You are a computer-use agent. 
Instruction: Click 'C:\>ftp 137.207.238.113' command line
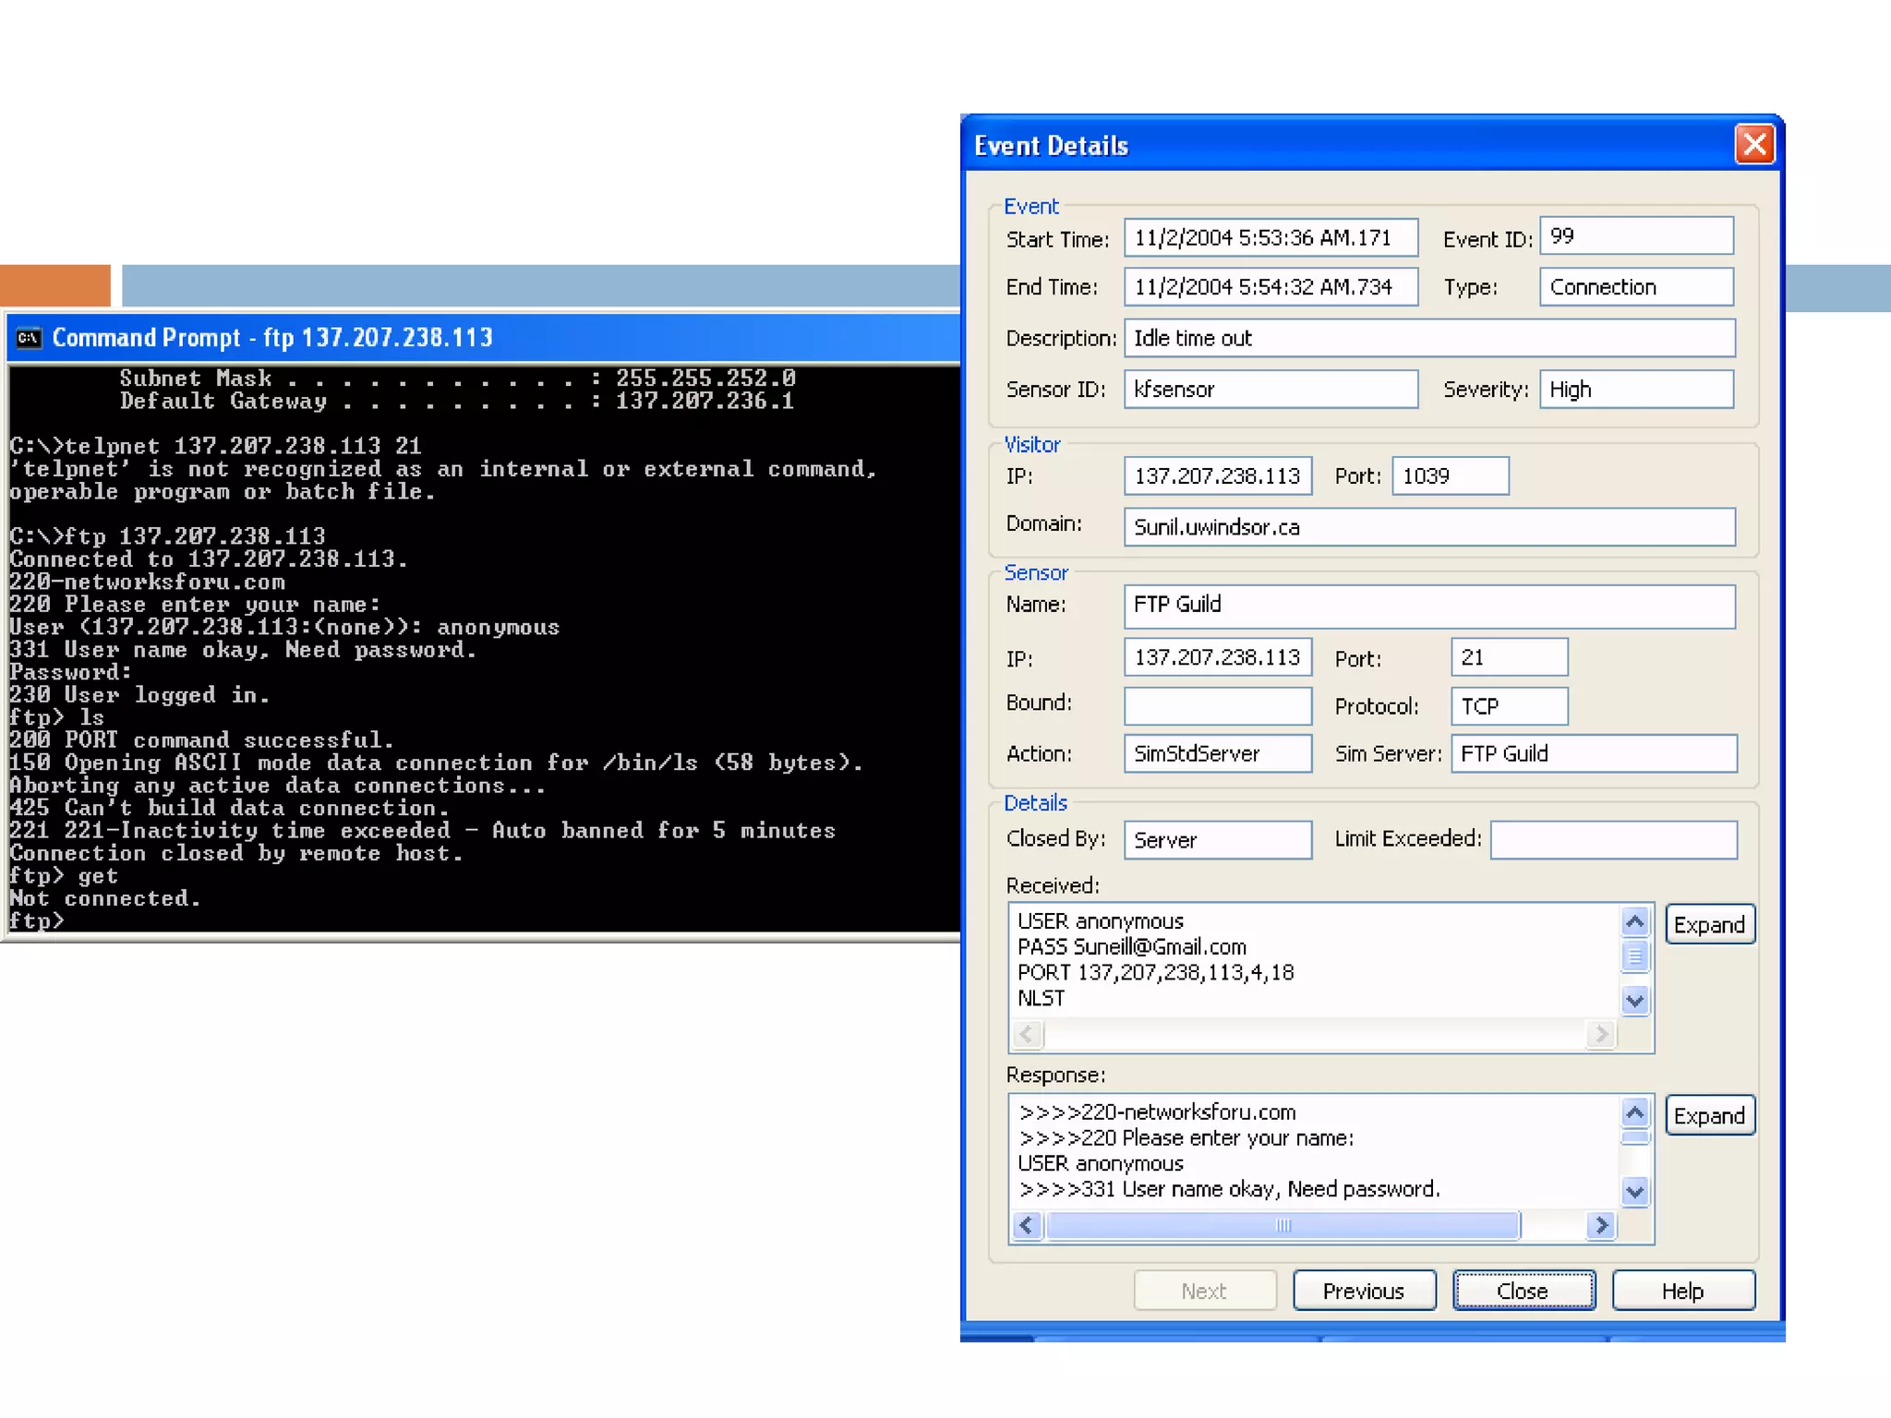(x=167, y=536)
